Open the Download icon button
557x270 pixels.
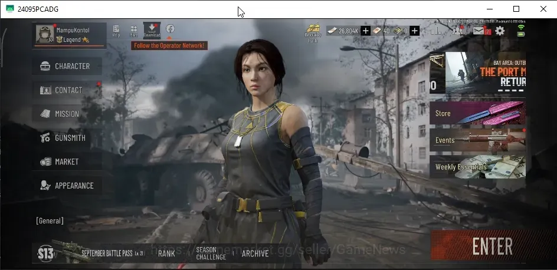click(152, 31)
